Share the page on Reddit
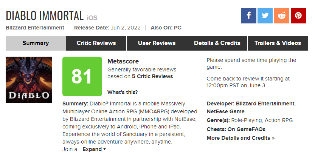315x156 pixels. pos(282,16)
